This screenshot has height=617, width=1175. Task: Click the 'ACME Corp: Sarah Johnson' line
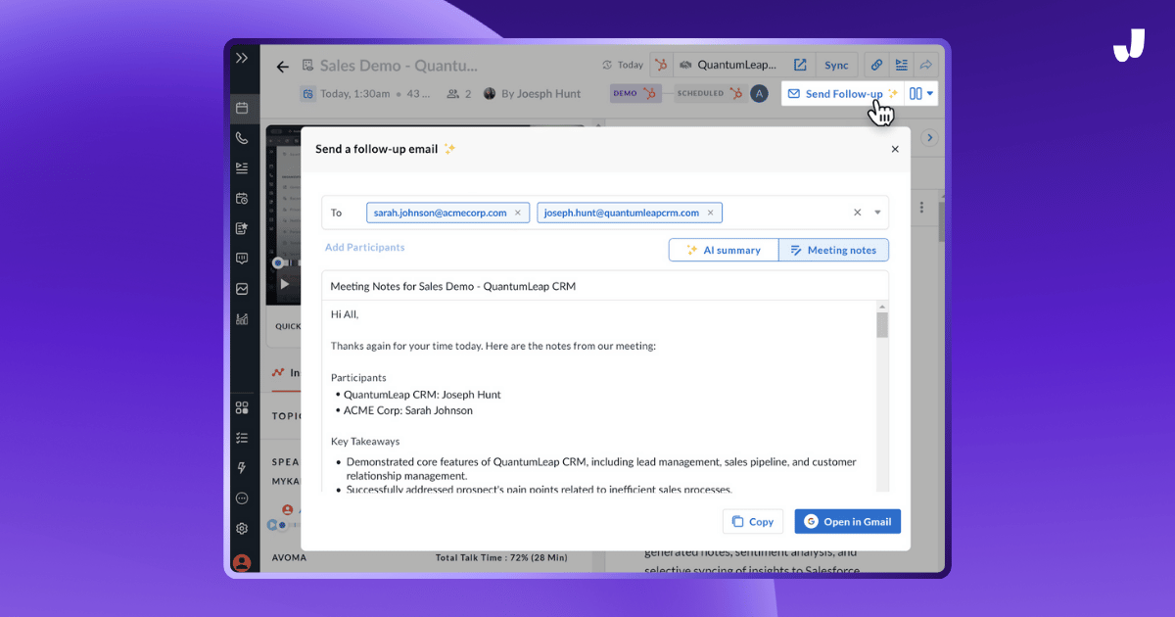408,410
